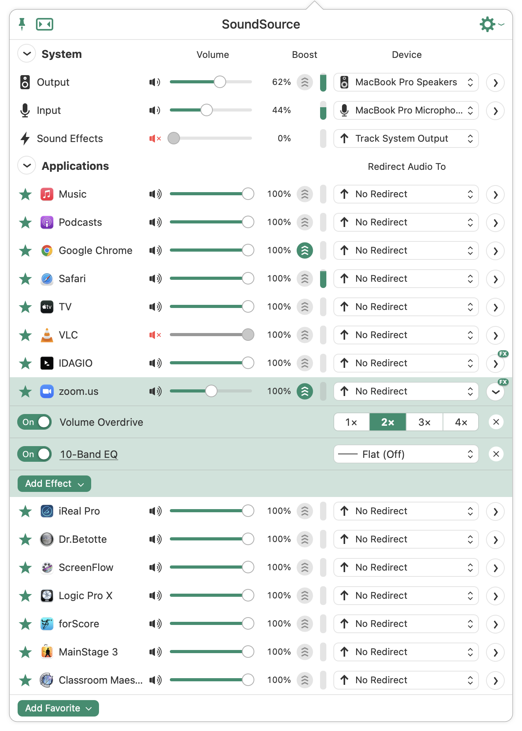Screen dimensions: 522x731
Task: Open the zoom.us redirect dropdown
Action: [406, 391]
